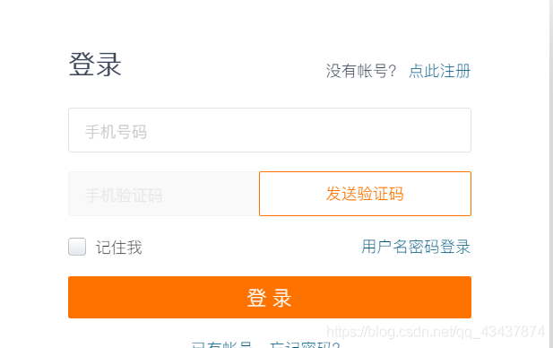
Task: Click the 点此注册 registration link
Action: [439, 71]
